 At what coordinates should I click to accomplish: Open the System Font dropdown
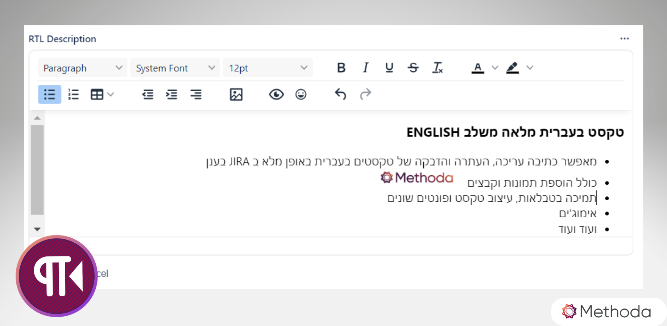pos(175,67)
